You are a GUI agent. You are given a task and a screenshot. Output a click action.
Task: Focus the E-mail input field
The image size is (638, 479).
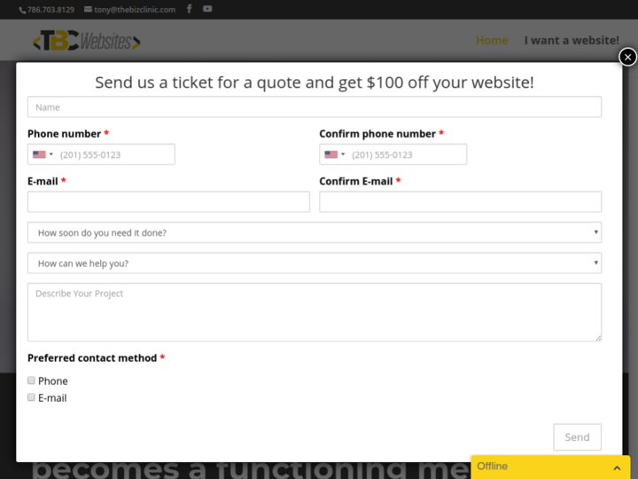pyautogui.click(x=168, y=201)
